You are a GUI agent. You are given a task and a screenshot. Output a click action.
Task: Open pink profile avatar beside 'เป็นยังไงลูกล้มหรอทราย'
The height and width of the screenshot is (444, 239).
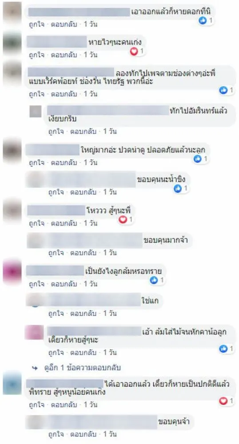point(12,272)
